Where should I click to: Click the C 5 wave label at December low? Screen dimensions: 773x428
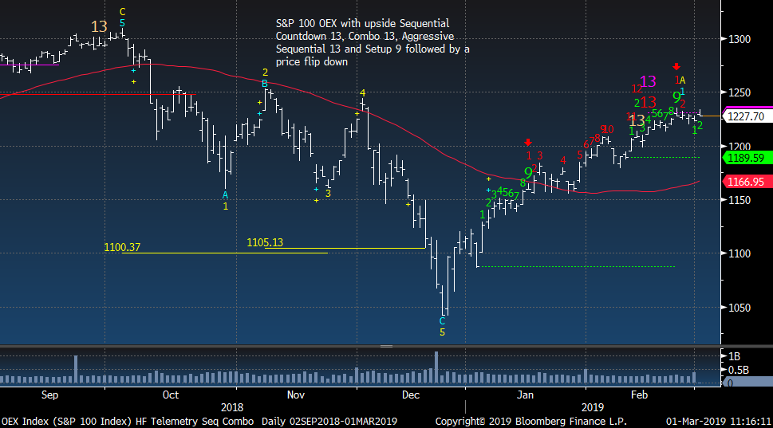pyautogui.click(x=442, y=327)
